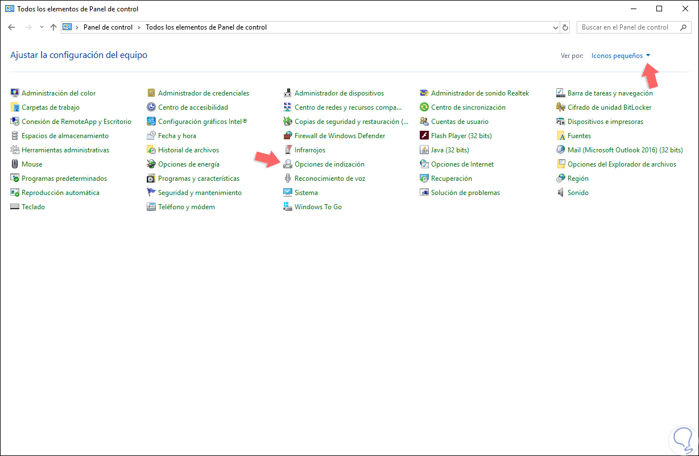Open the Iconos pequeños view dropdown
699x456 pixels.
click(x=621, y=56)
